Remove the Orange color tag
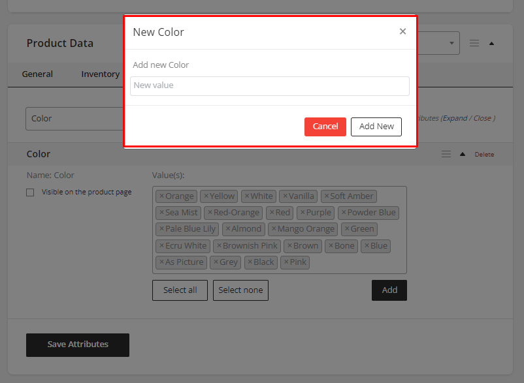The image size is (524, 383). (x=162, y=196)
